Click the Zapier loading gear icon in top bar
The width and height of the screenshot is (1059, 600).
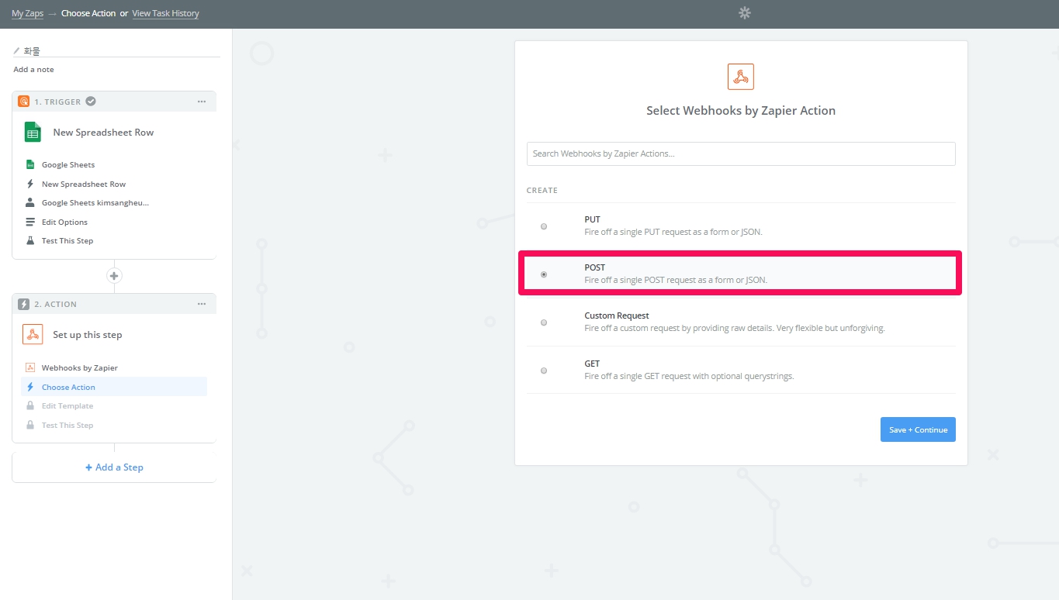click(x=744, y=13)
